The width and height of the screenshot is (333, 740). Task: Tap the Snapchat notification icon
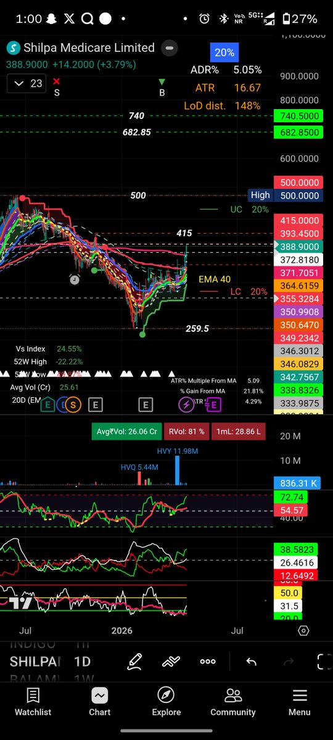pos(51,19)
